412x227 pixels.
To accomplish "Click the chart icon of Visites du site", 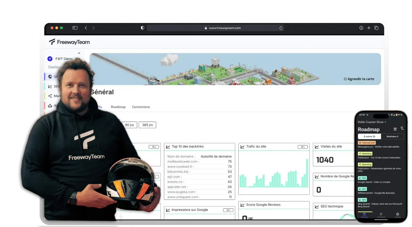I will tap(317, 147).
